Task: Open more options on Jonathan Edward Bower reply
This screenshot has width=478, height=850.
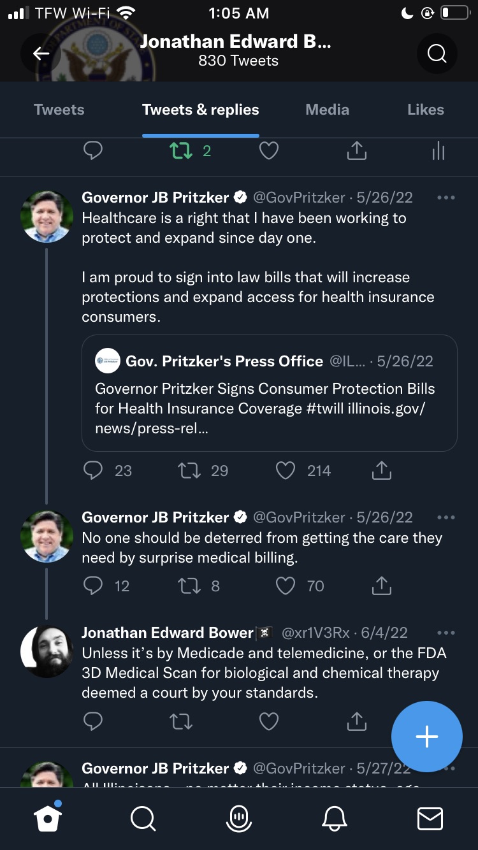Action: pos(446,633)
